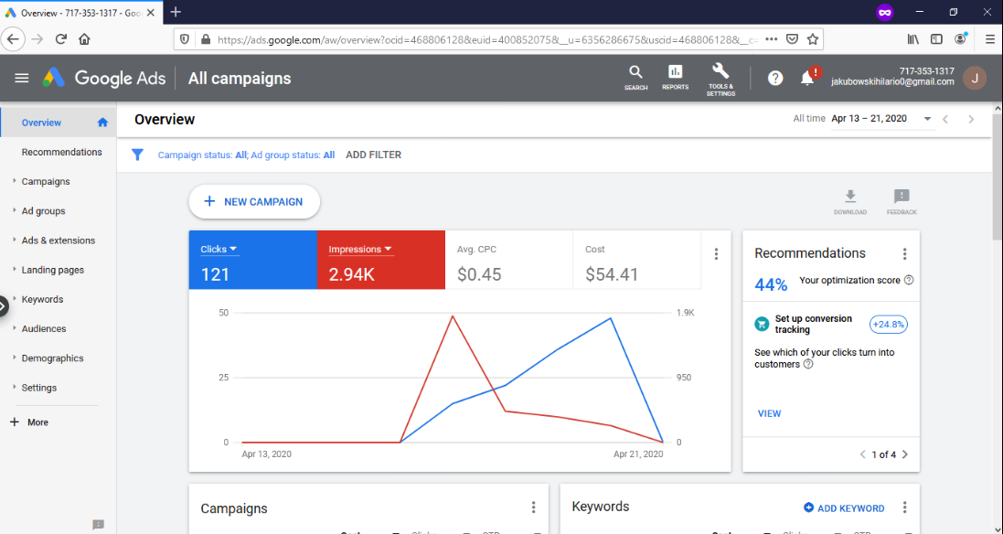The image size is (1003, 534).
Task: Open Keywords card three-dot menu
Action: click(x=904, y=507)
